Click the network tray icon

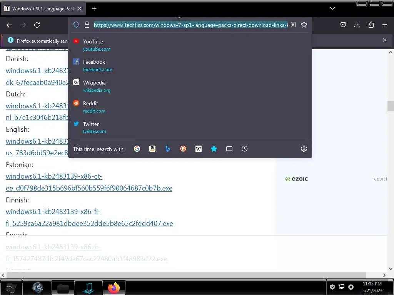341,287
